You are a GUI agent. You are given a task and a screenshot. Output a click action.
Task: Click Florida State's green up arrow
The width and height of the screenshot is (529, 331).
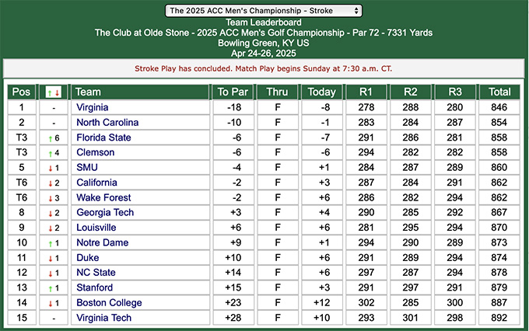click(51, 138)
